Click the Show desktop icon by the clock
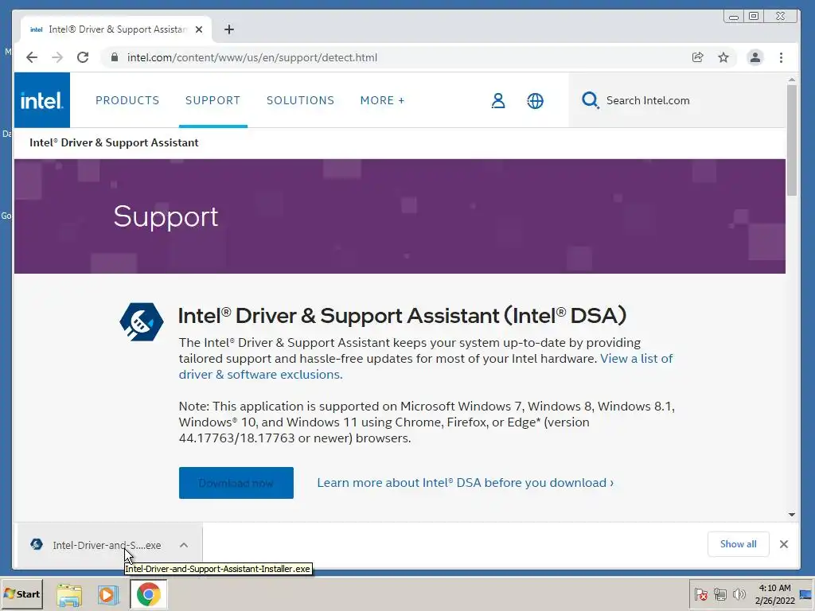Screen dimensions: 815x611 (x=806, y=594)
